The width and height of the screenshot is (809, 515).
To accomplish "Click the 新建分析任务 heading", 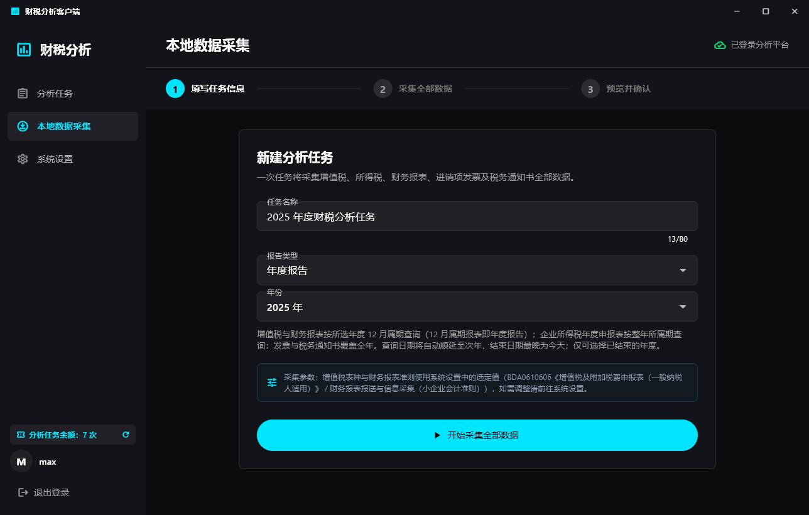I will [295, 157].
